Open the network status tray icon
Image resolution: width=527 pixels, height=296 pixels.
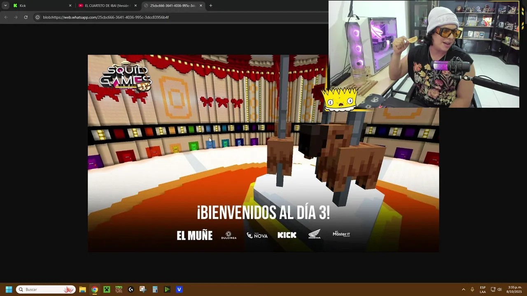pyautogui.click(x=493, y=289)
